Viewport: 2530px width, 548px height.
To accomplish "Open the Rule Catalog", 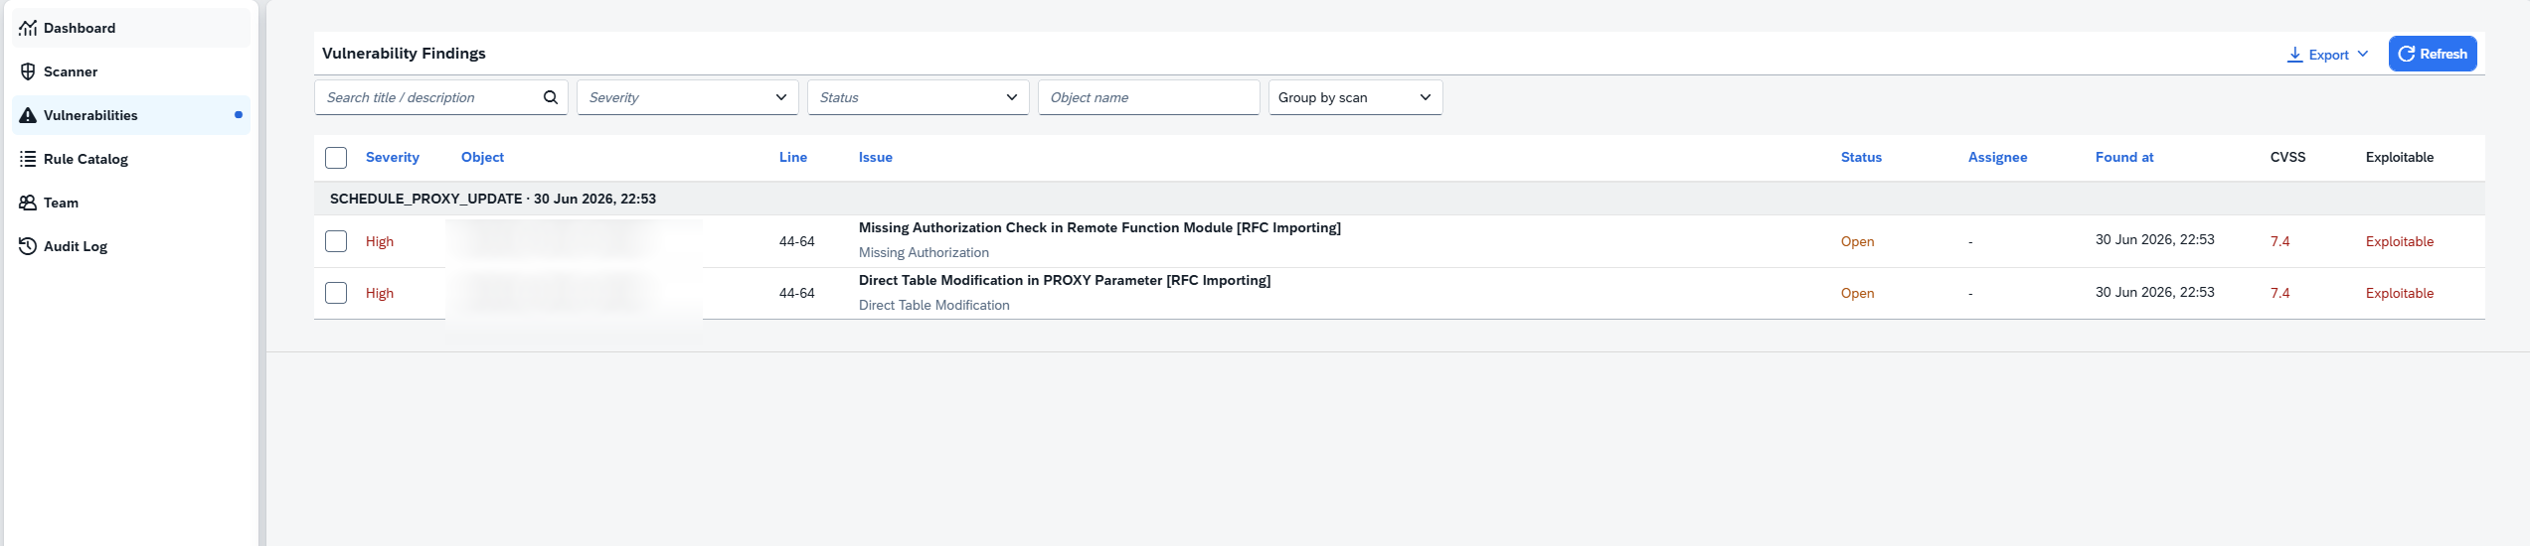I will (x=131, y=159).
